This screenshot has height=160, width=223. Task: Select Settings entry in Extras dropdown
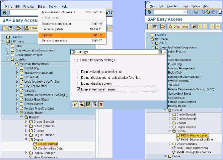[x=72, y=35]
